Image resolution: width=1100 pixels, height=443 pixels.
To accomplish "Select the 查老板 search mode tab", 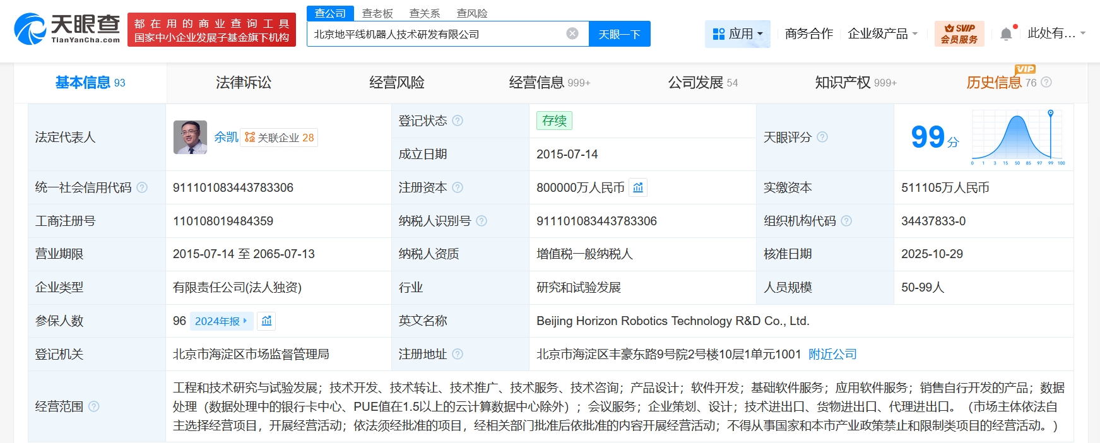I will click(377, 13).
